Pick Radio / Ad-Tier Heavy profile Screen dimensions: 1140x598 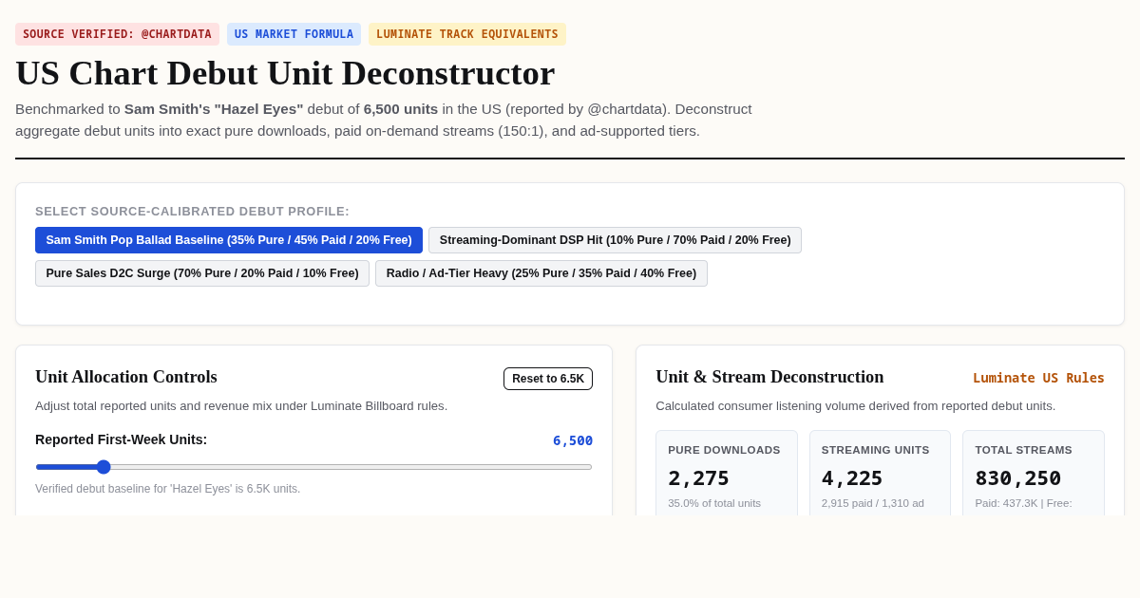(x=541, y=273)
